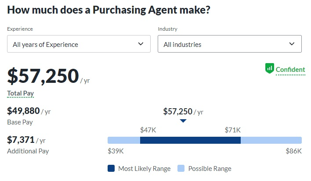Click the chevron in the Experience dropdown
Screen dimensions: 311x181
click(141, 44)
